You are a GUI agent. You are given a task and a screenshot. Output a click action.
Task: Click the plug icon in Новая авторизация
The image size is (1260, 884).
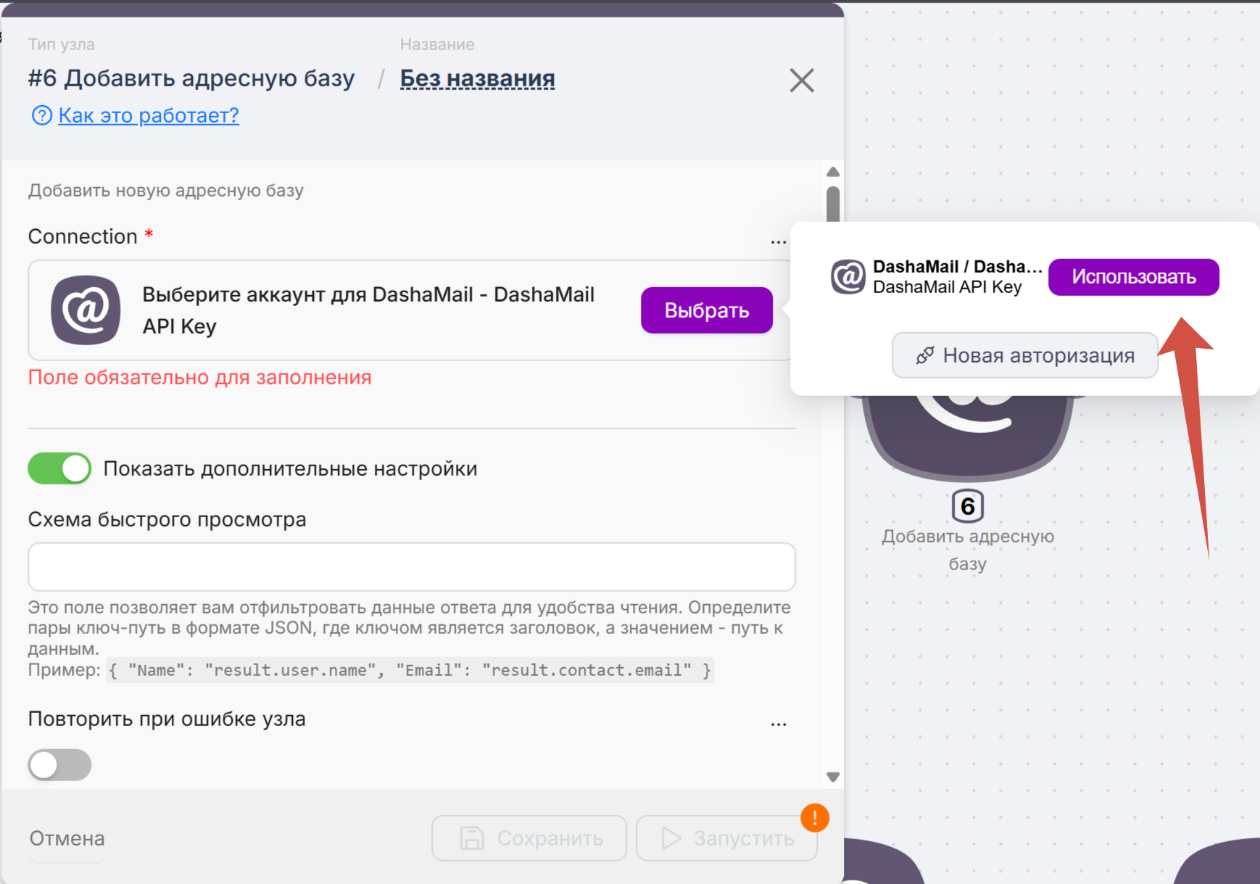925,355
